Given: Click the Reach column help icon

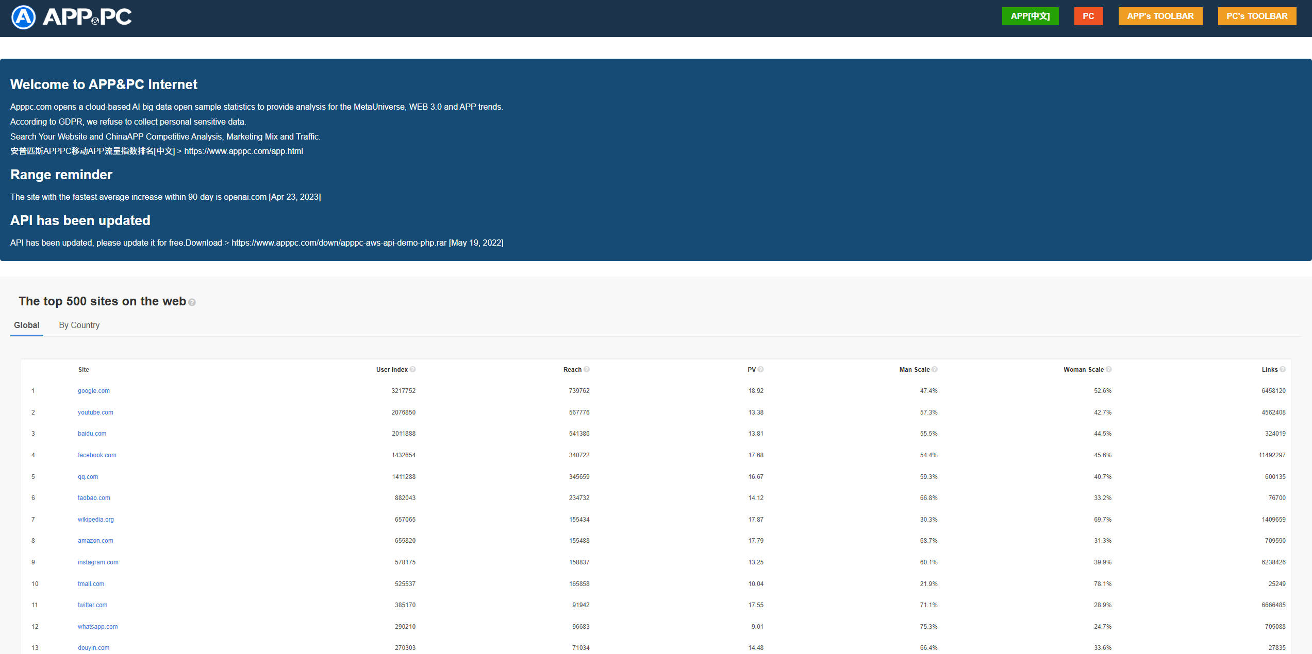Looking at the screenshot, I should 587,369.
